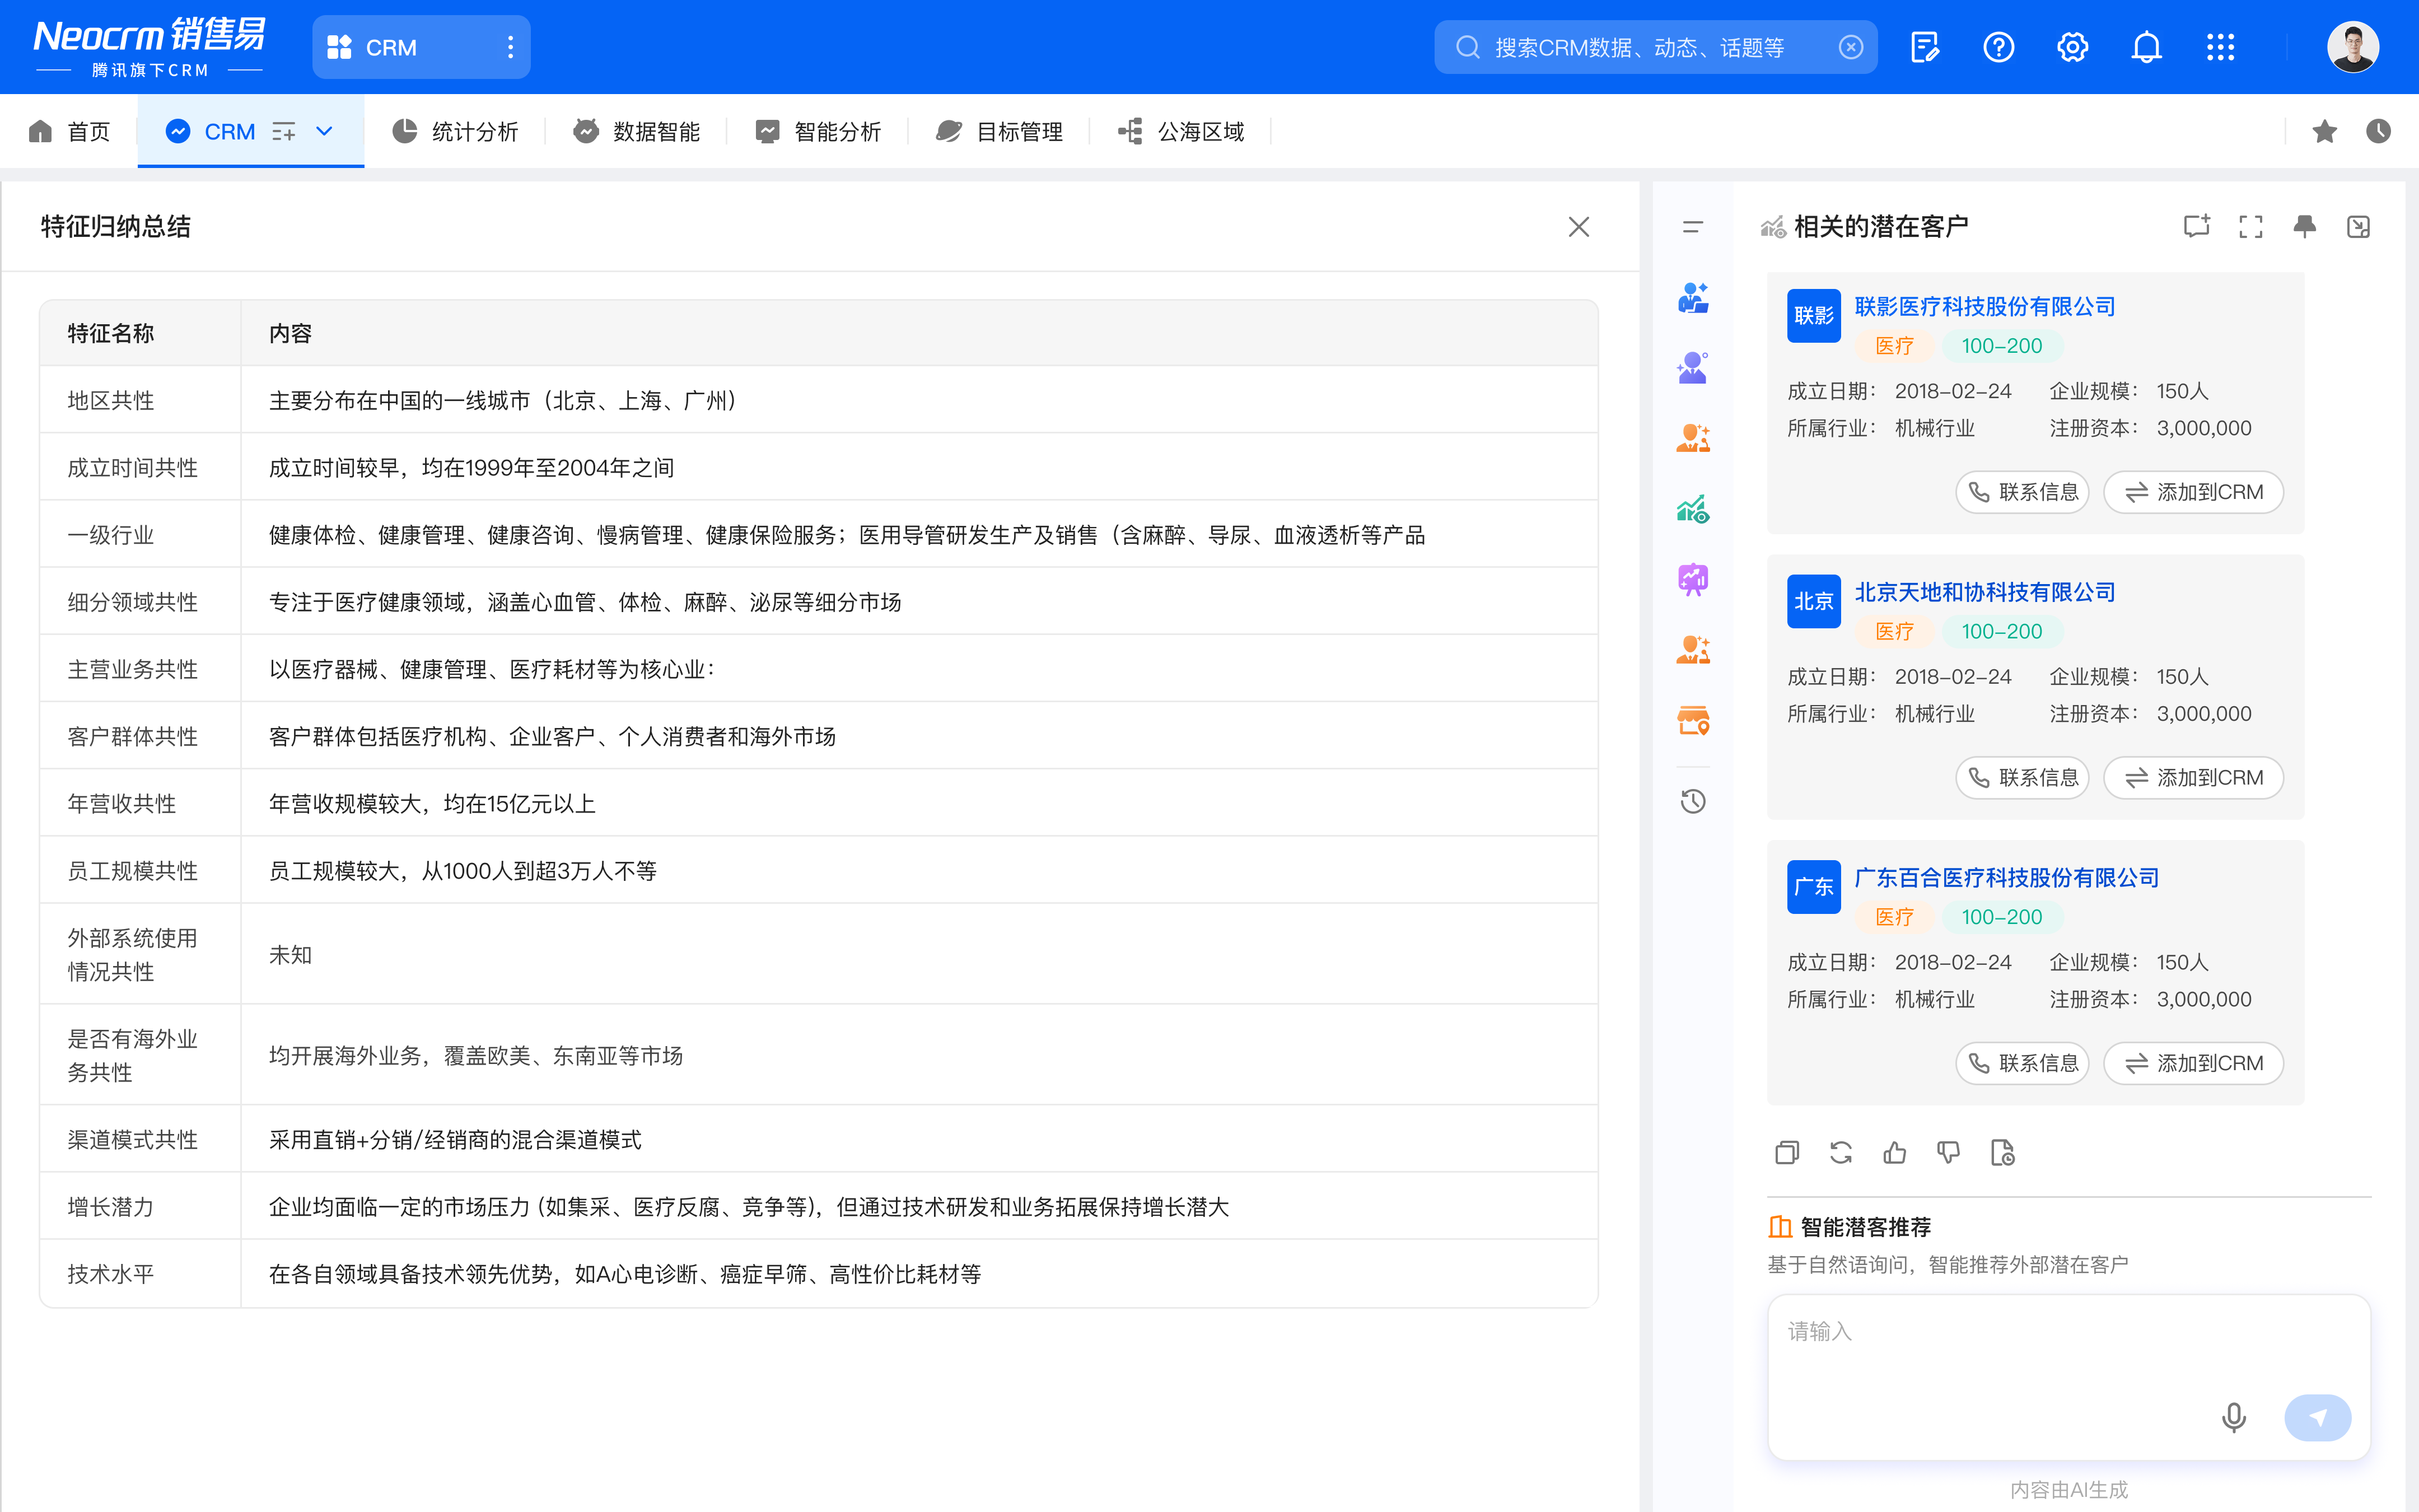Open 北京天地和协科技有限公司 company link
This screenshot has width=2419, height=1512.
coord(1984,592)
